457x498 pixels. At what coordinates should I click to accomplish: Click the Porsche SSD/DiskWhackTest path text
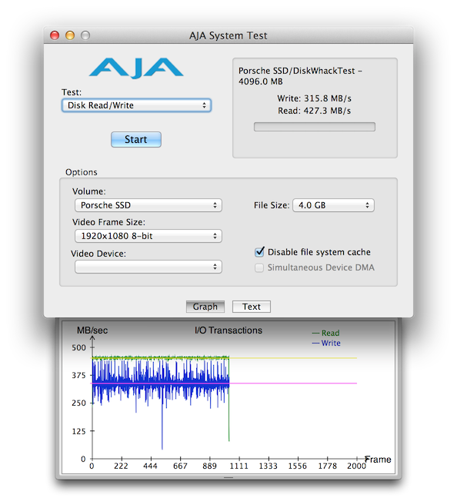[300, 76]
